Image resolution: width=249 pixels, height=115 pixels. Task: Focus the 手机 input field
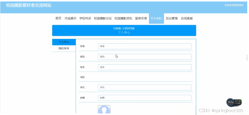point(145,87)
